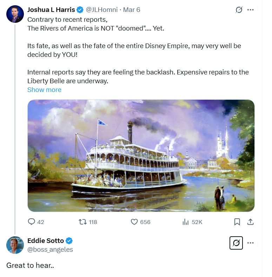This screenshot has width=272, height=277.
Task: Open Eddie Sotto's profile avatar
Action: [15, 245]
